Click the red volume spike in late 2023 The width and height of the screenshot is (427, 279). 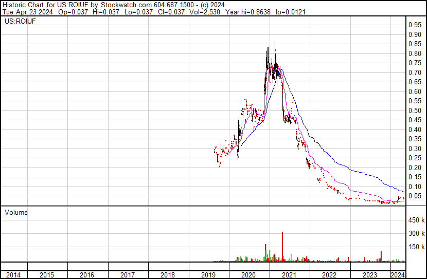pyautogui.click(x=381, y=256)
